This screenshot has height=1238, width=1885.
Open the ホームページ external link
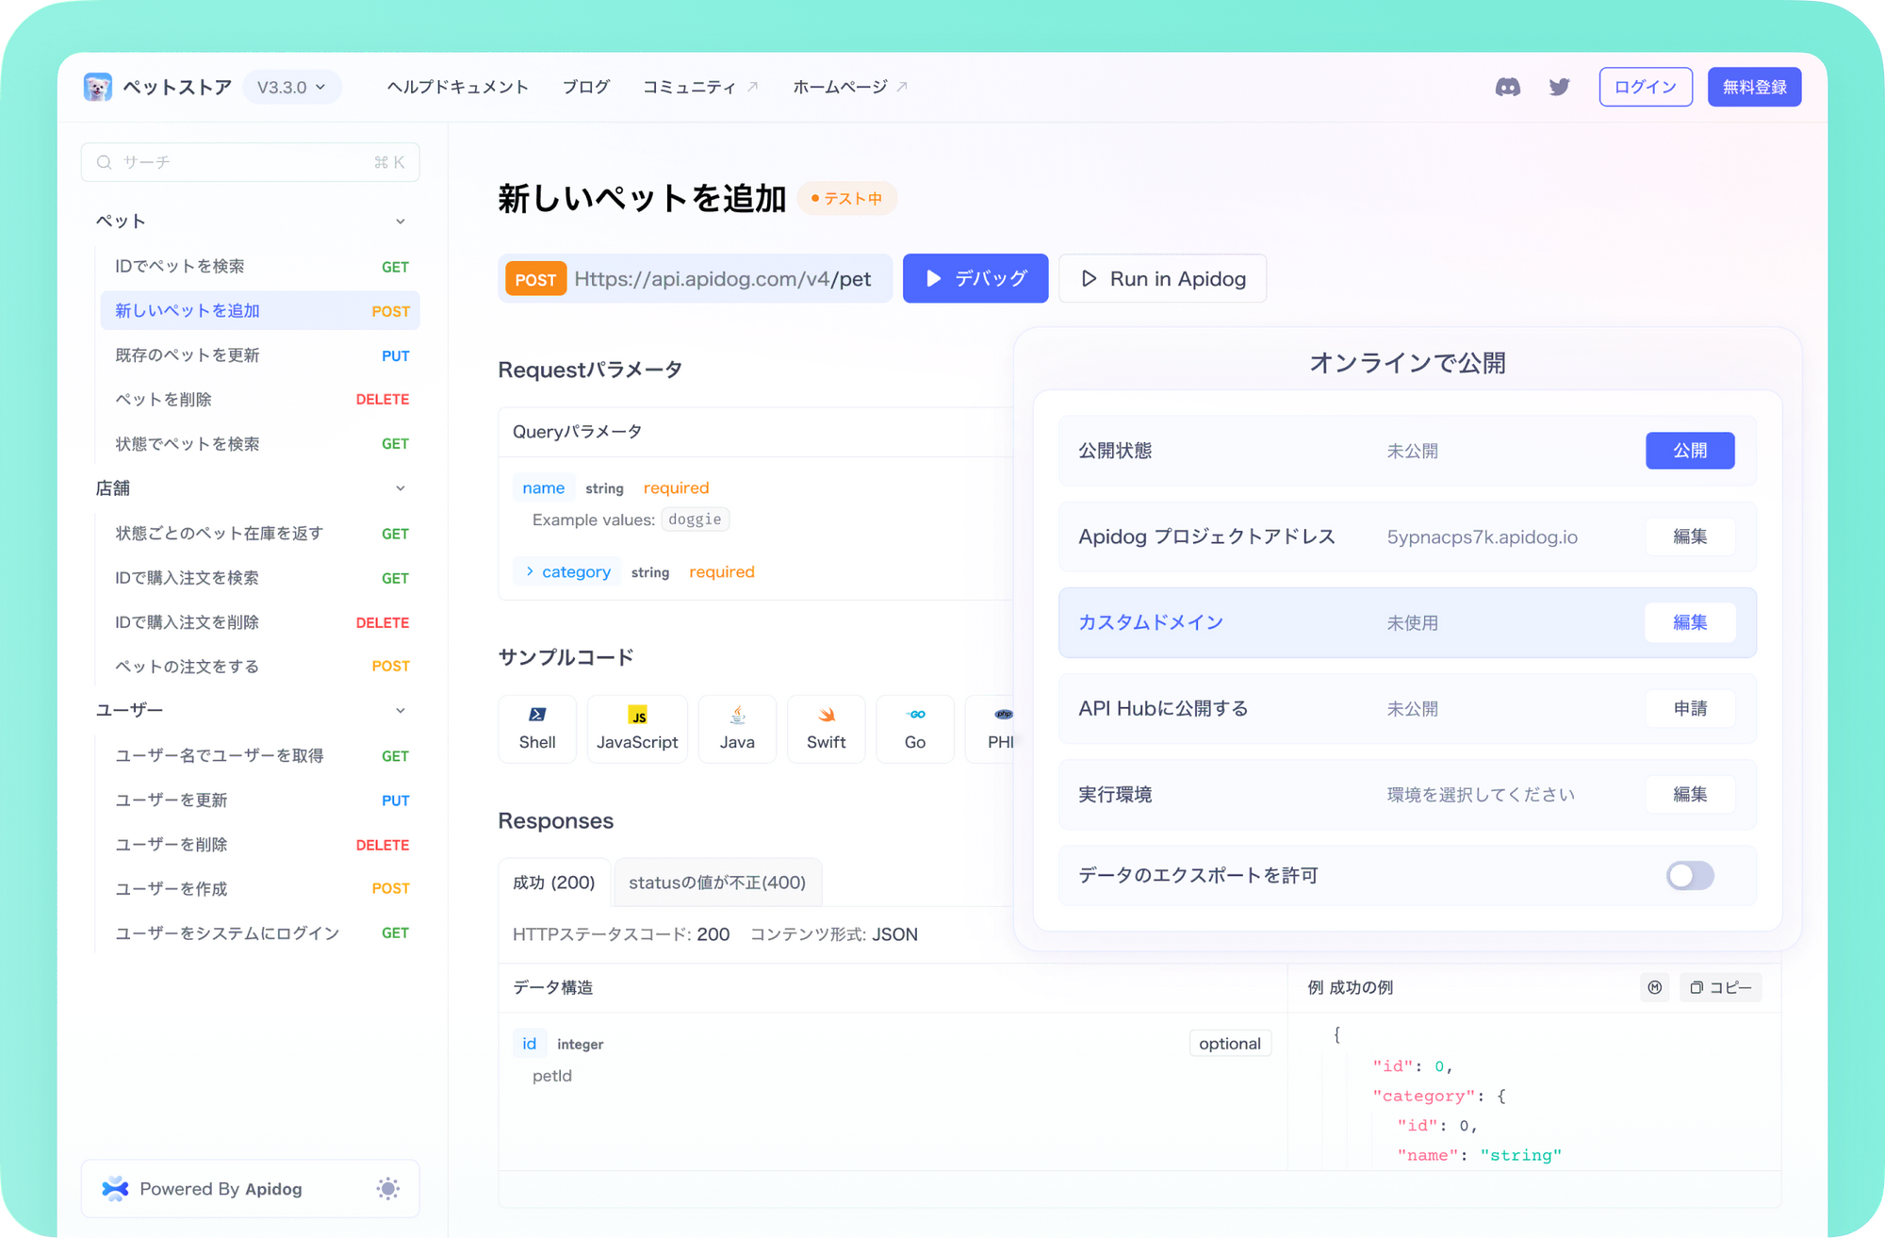[850, 87]
